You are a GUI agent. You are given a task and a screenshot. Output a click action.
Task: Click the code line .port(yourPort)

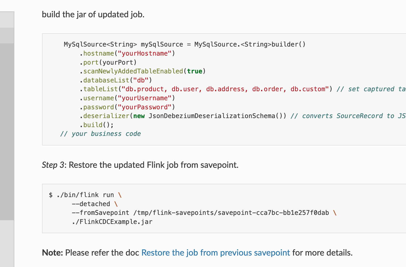[x=108, y=62]
